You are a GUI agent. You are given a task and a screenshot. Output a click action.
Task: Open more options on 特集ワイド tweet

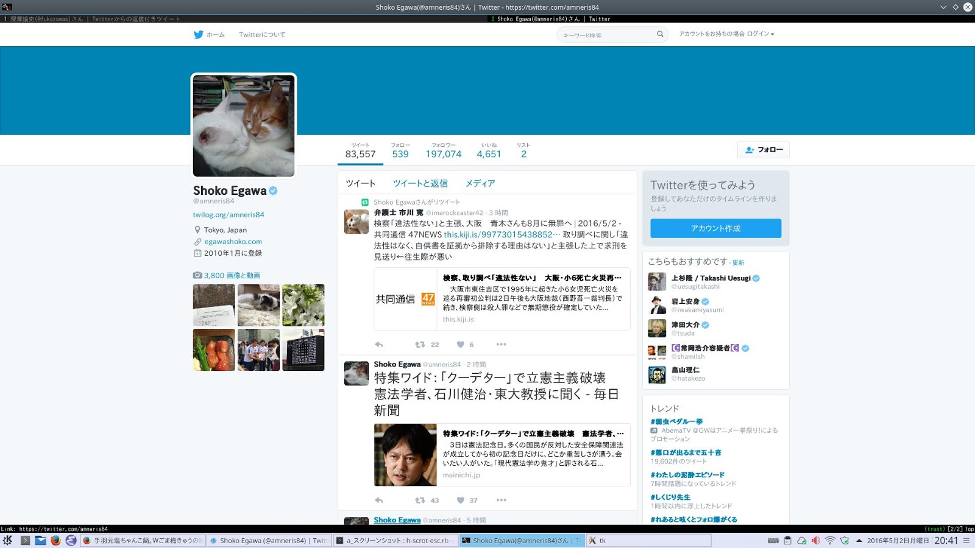pyautogui.click(x=502, y=501)
